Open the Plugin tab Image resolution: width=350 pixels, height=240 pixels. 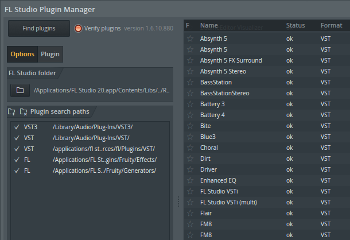click(50, 55)
